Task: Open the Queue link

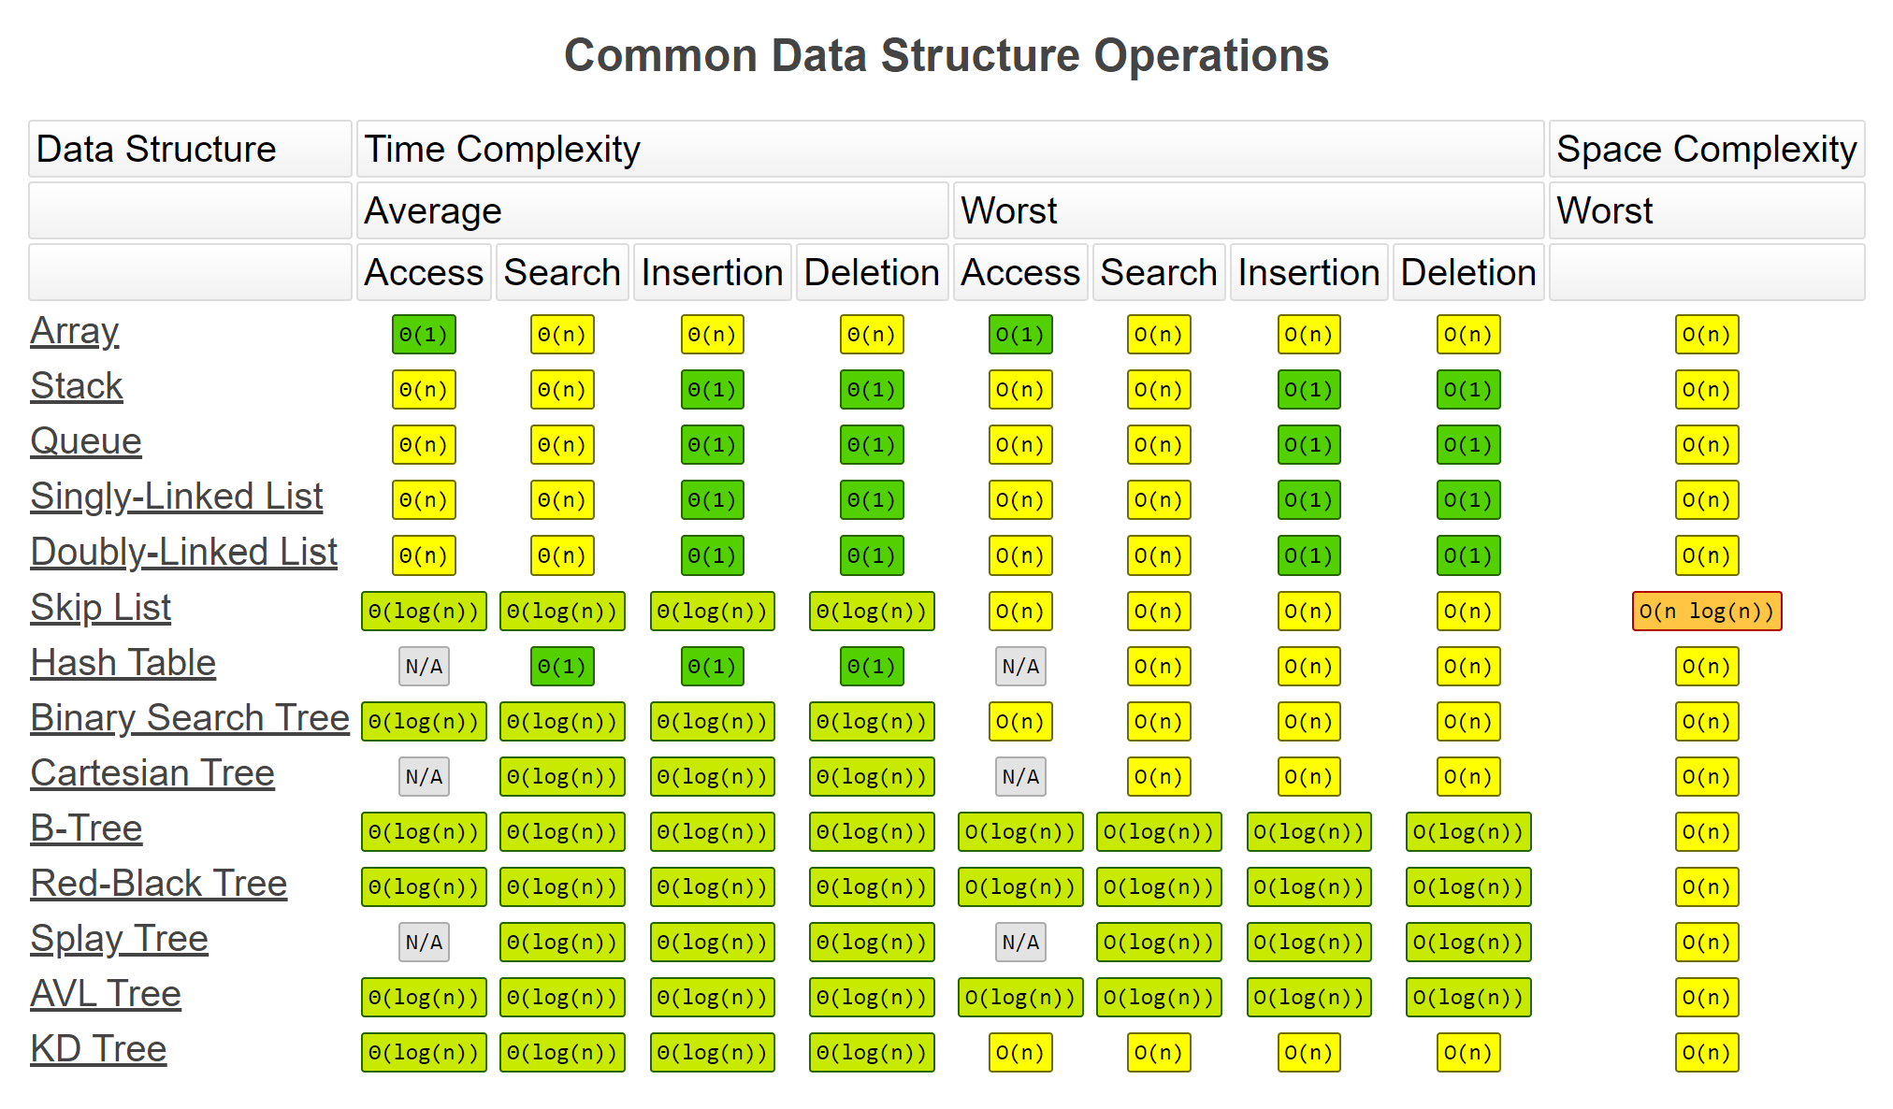Action: click(86, 441)
